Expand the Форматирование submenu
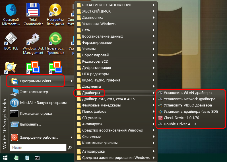The image size is (227, 162). coord(116,43)
